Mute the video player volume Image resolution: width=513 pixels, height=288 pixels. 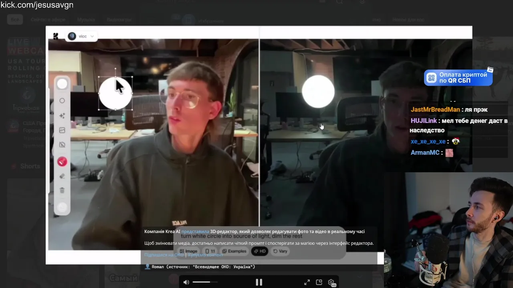click(x=186, y=282)
